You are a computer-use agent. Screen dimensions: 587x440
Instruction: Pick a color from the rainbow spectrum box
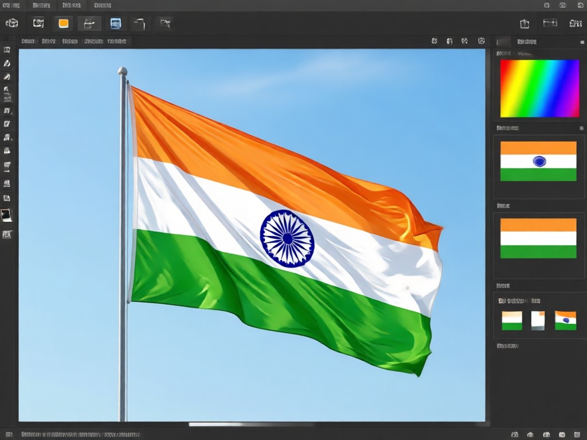539,88
